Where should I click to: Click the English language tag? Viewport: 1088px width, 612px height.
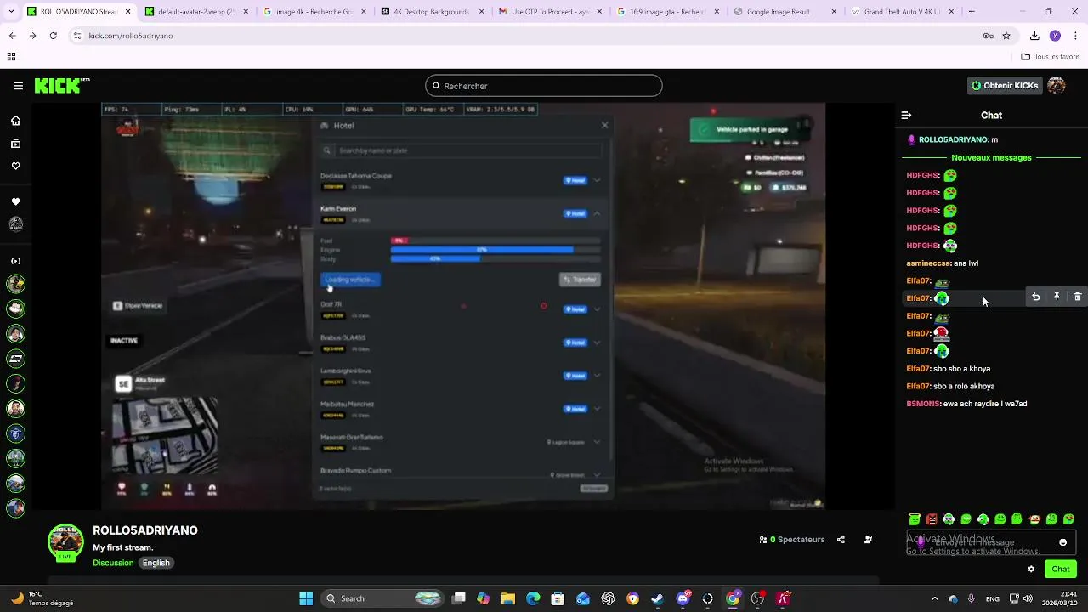coord(156,563)
